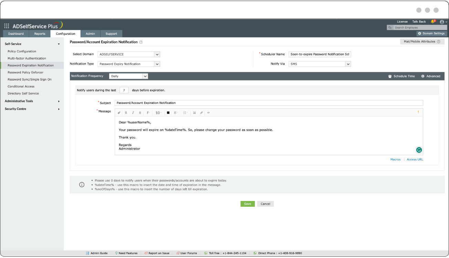
Task: Open the notifications bell
Action: [x=433, y=21]
